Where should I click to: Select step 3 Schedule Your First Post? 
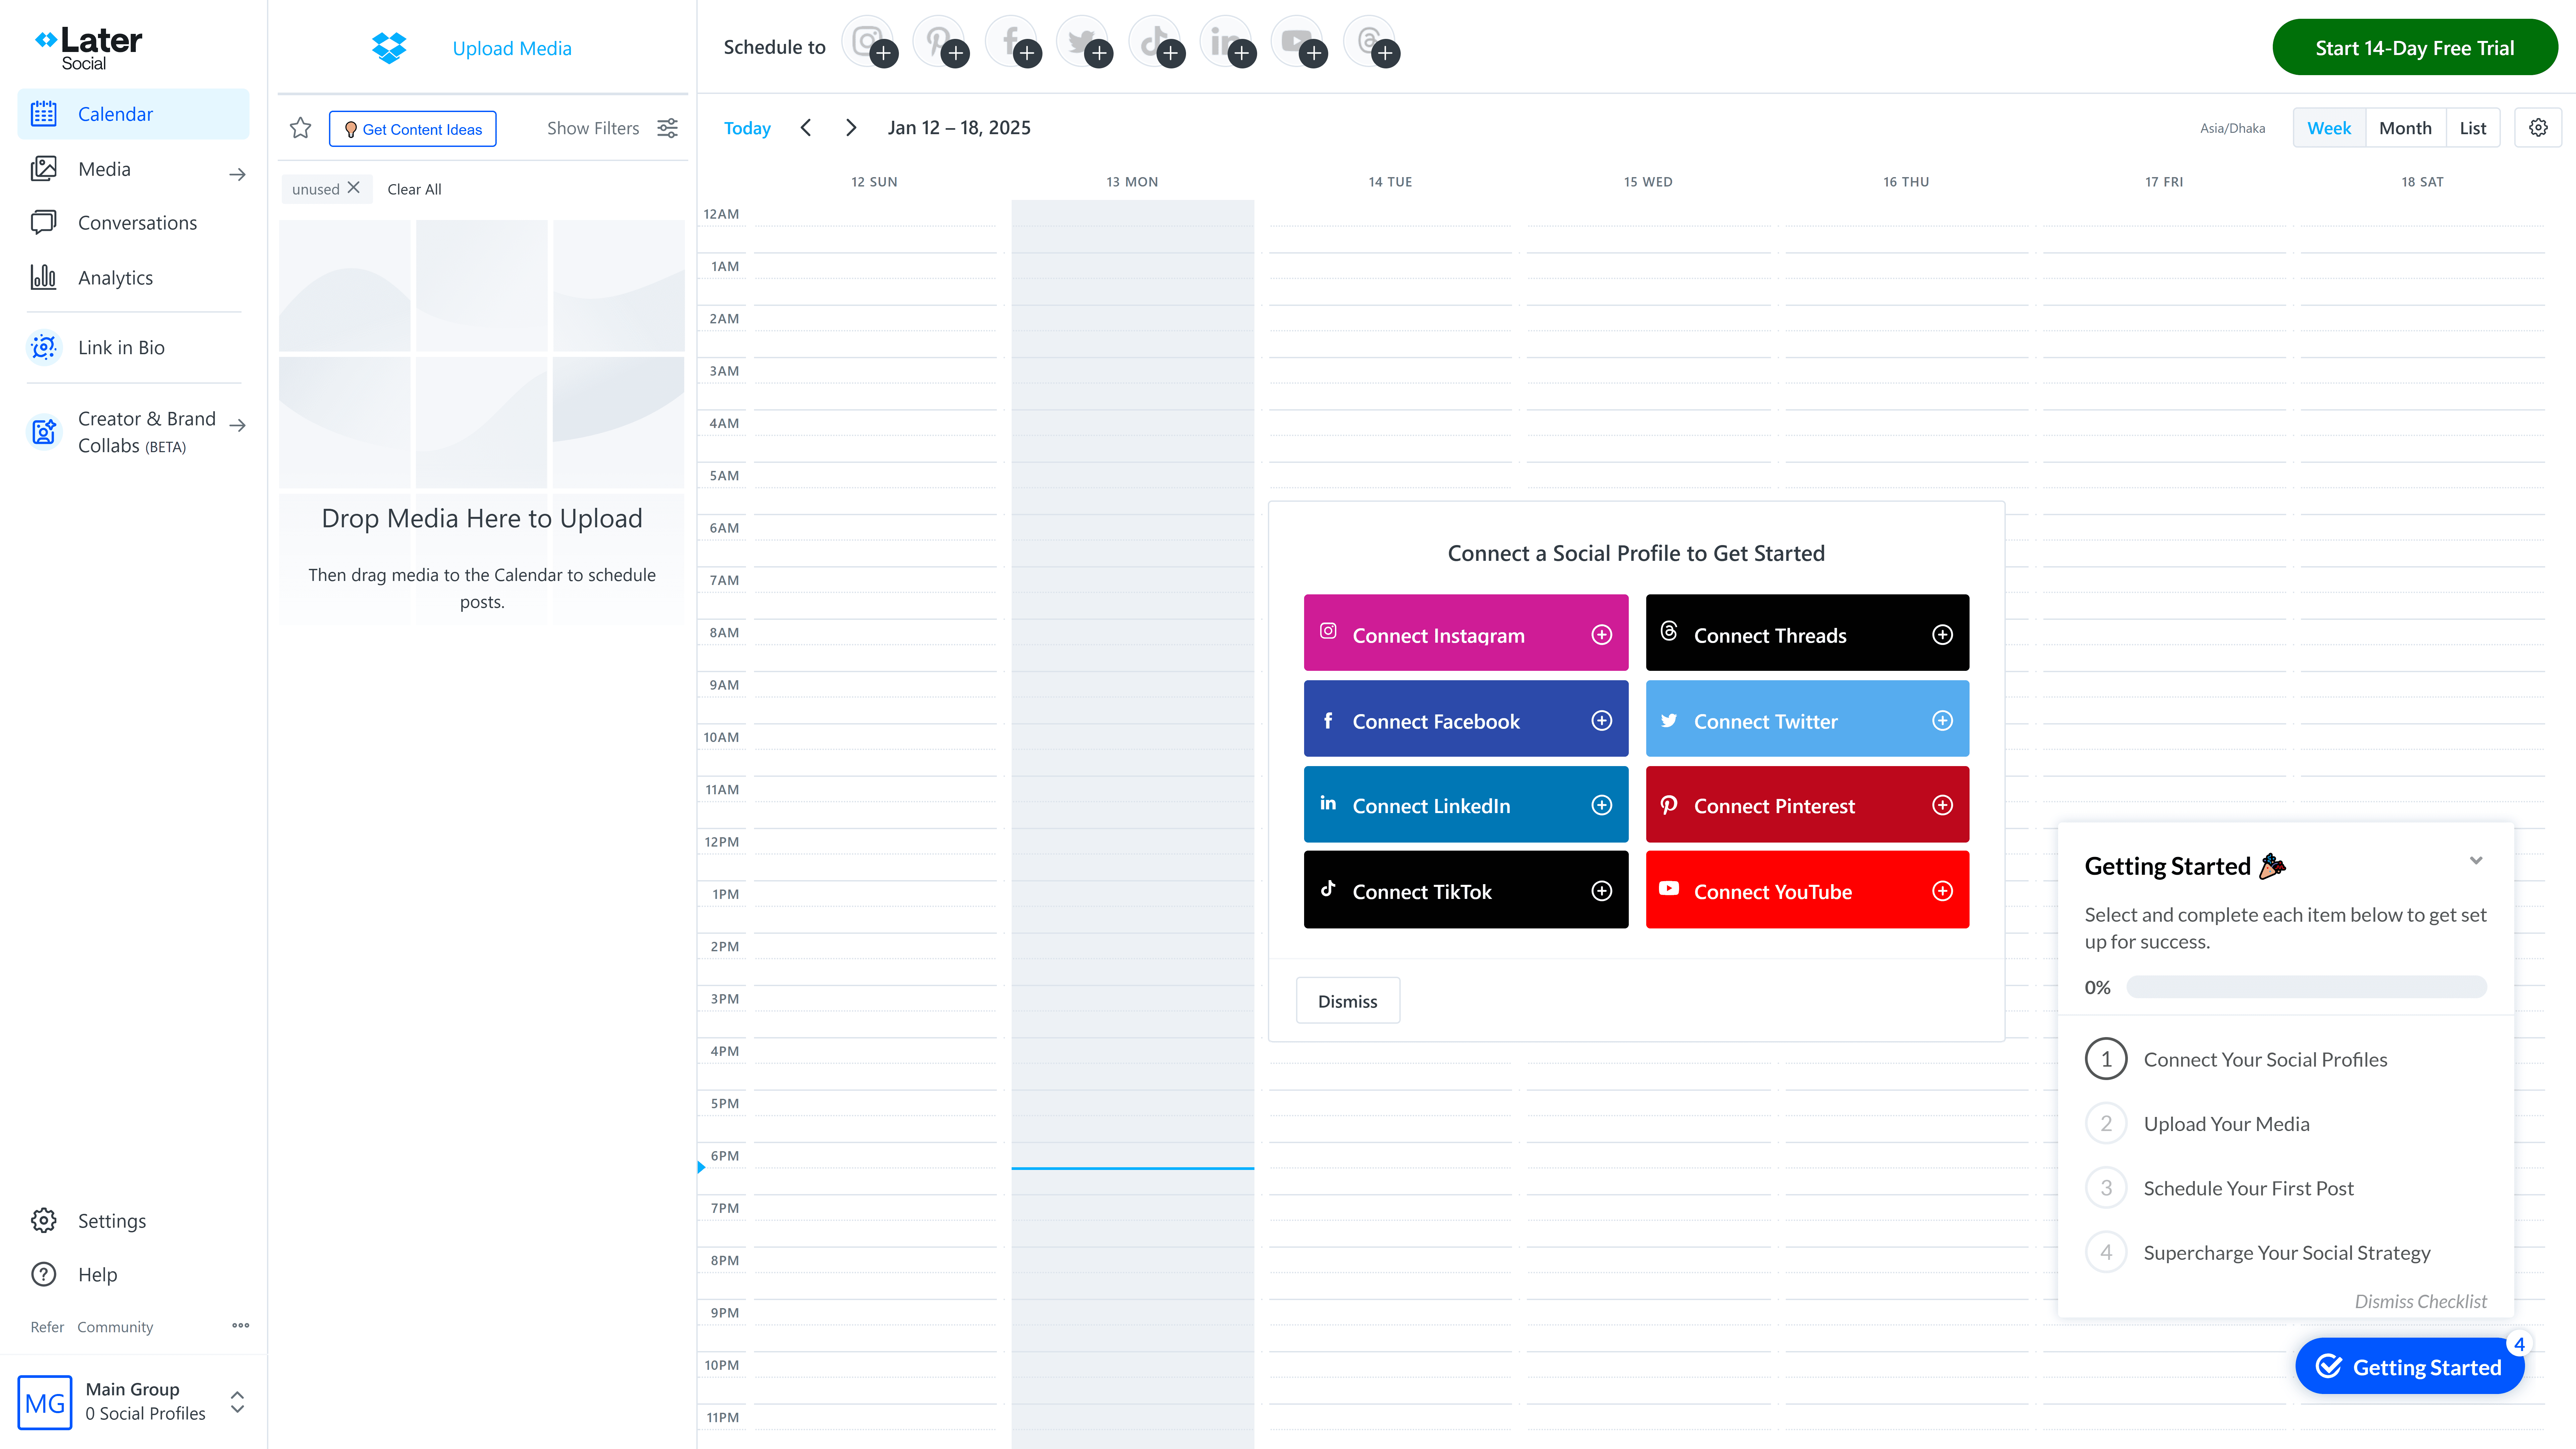coord(2219,1188)
